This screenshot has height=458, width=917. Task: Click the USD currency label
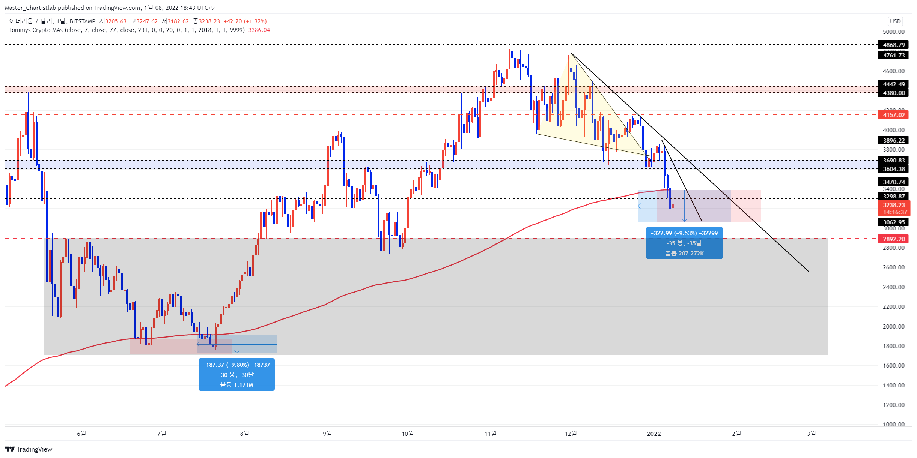pos(895,21)
